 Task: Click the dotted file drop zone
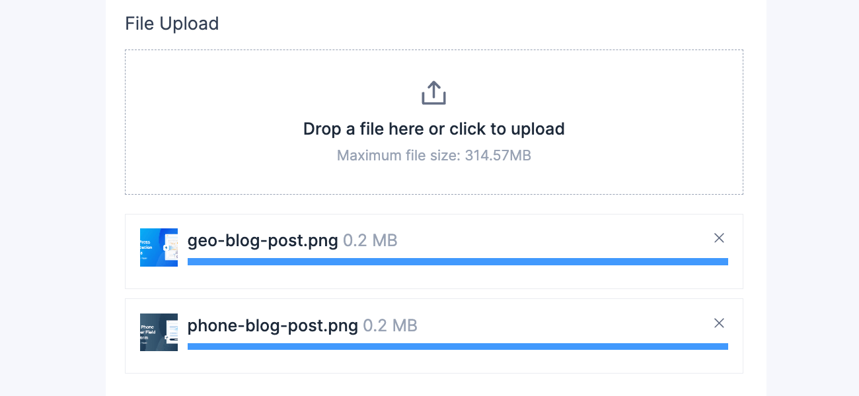433,122
